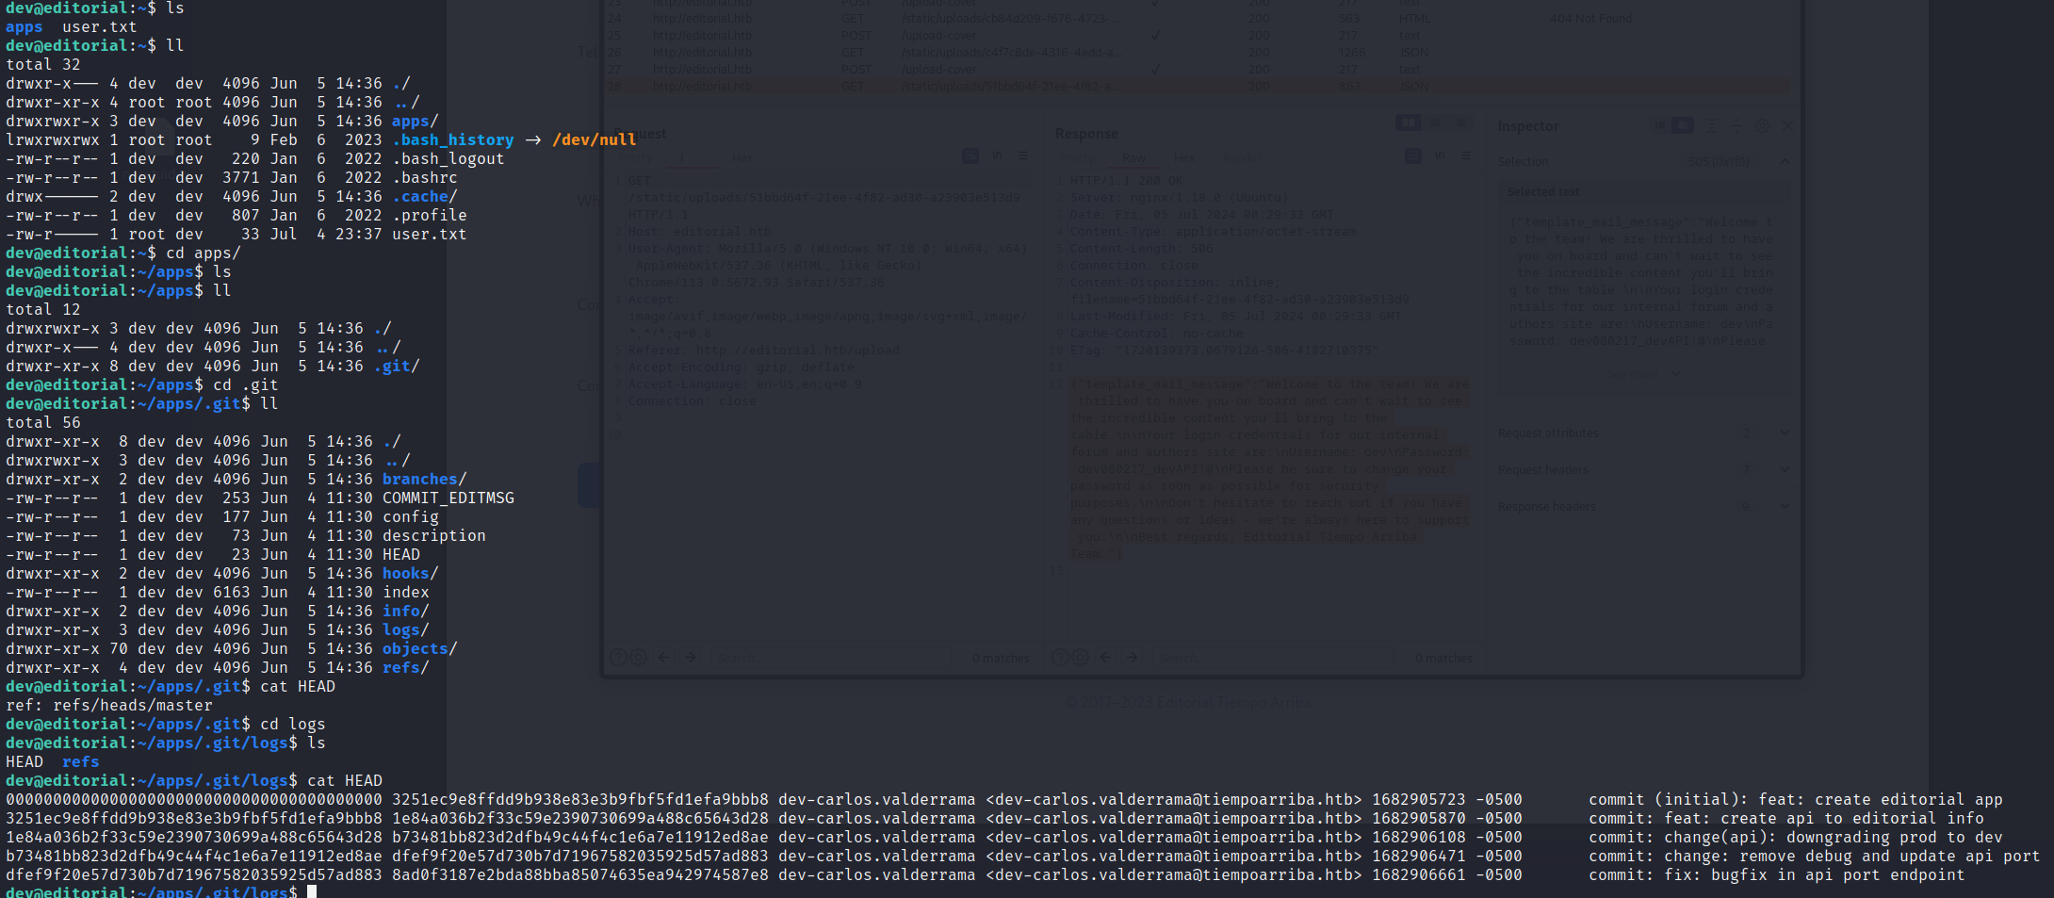The width and height of the screenshot is (2054, 898).
Task: Click the .bash_history symlink name in terminal
Action: (x=453, y=139)
